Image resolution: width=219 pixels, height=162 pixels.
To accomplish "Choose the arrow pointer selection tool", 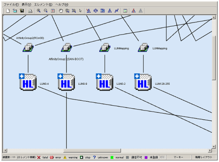I will click(x=80, y=11).
